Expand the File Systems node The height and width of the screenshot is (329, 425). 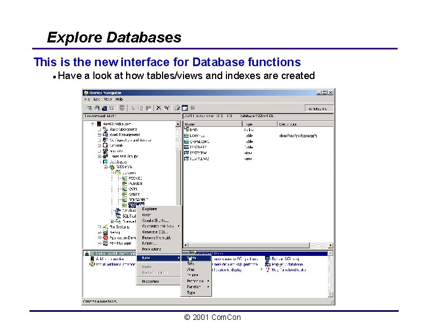click(x=99, y=227)
